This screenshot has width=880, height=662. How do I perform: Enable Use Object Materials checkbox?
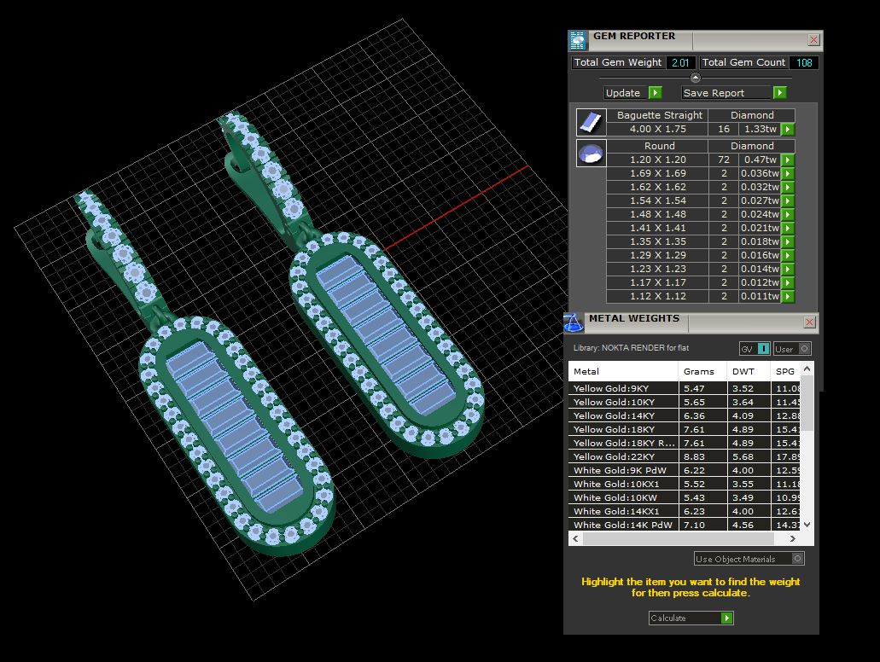coord(797,559)
